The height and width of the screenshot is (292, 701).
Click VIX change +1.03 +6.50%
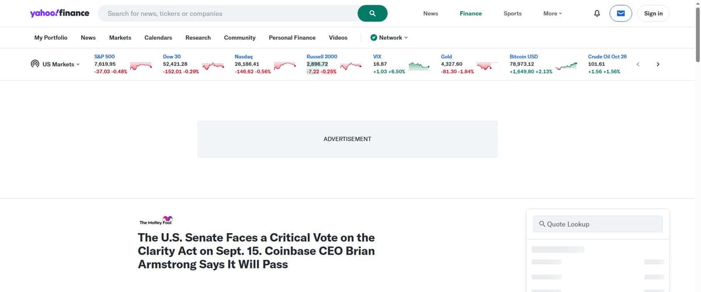[389, 71]
